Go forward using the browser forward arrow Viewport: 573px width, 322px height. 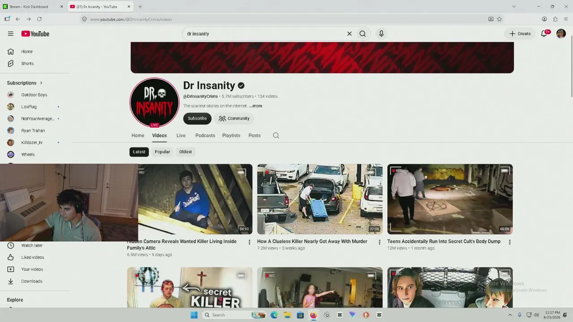pos(29,19)
